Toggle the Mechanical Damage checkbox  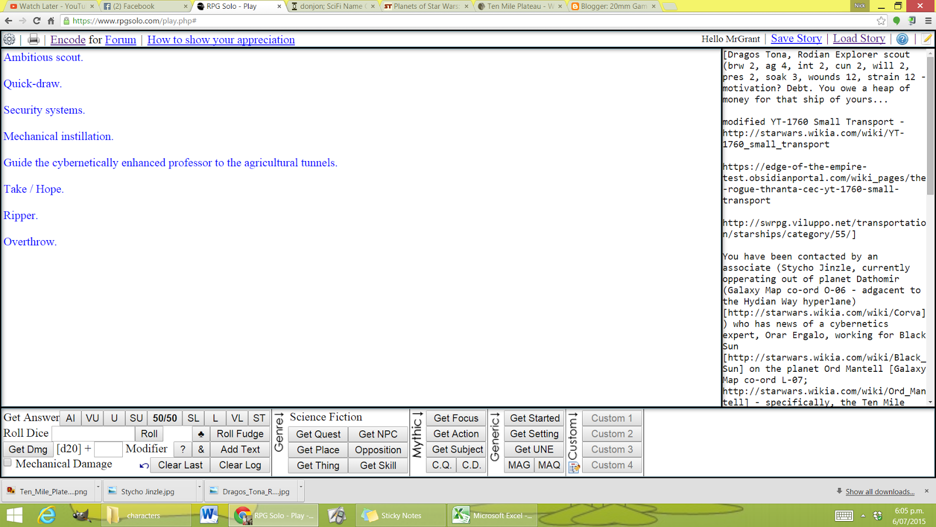click(x=8, y=463)
